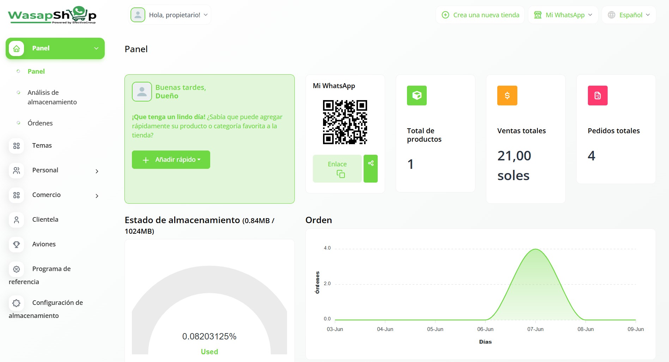Open the Hola, propietario! user menu

pos(170,15)
